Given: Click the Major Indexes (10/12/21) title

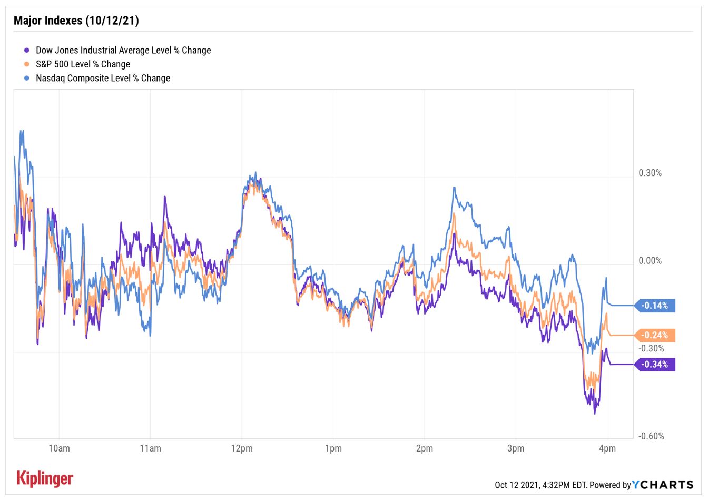Looking at the screenshot, I should (76, 21).
